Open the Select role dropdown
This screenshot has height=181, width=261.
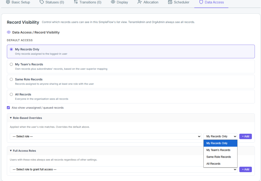(x=106, y=136)
